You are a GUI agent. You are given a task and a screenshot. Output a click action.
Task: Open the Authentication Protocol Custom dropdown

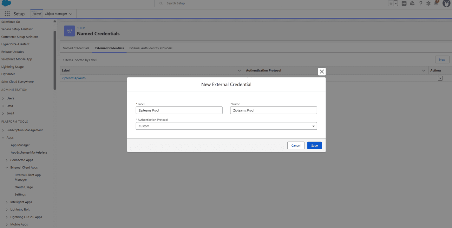226,126
